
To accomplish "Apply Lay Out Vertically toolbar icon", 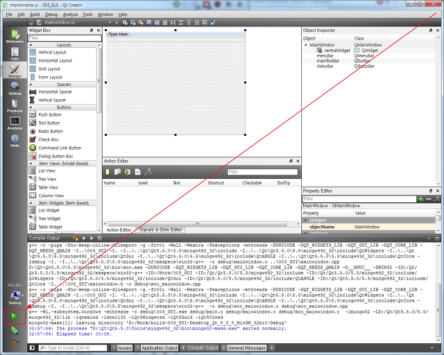I will (165, 22).
